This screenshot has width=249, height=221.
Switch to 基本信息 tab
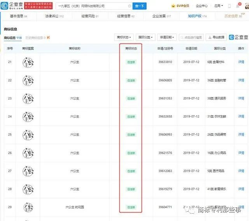tap(19, 16)
